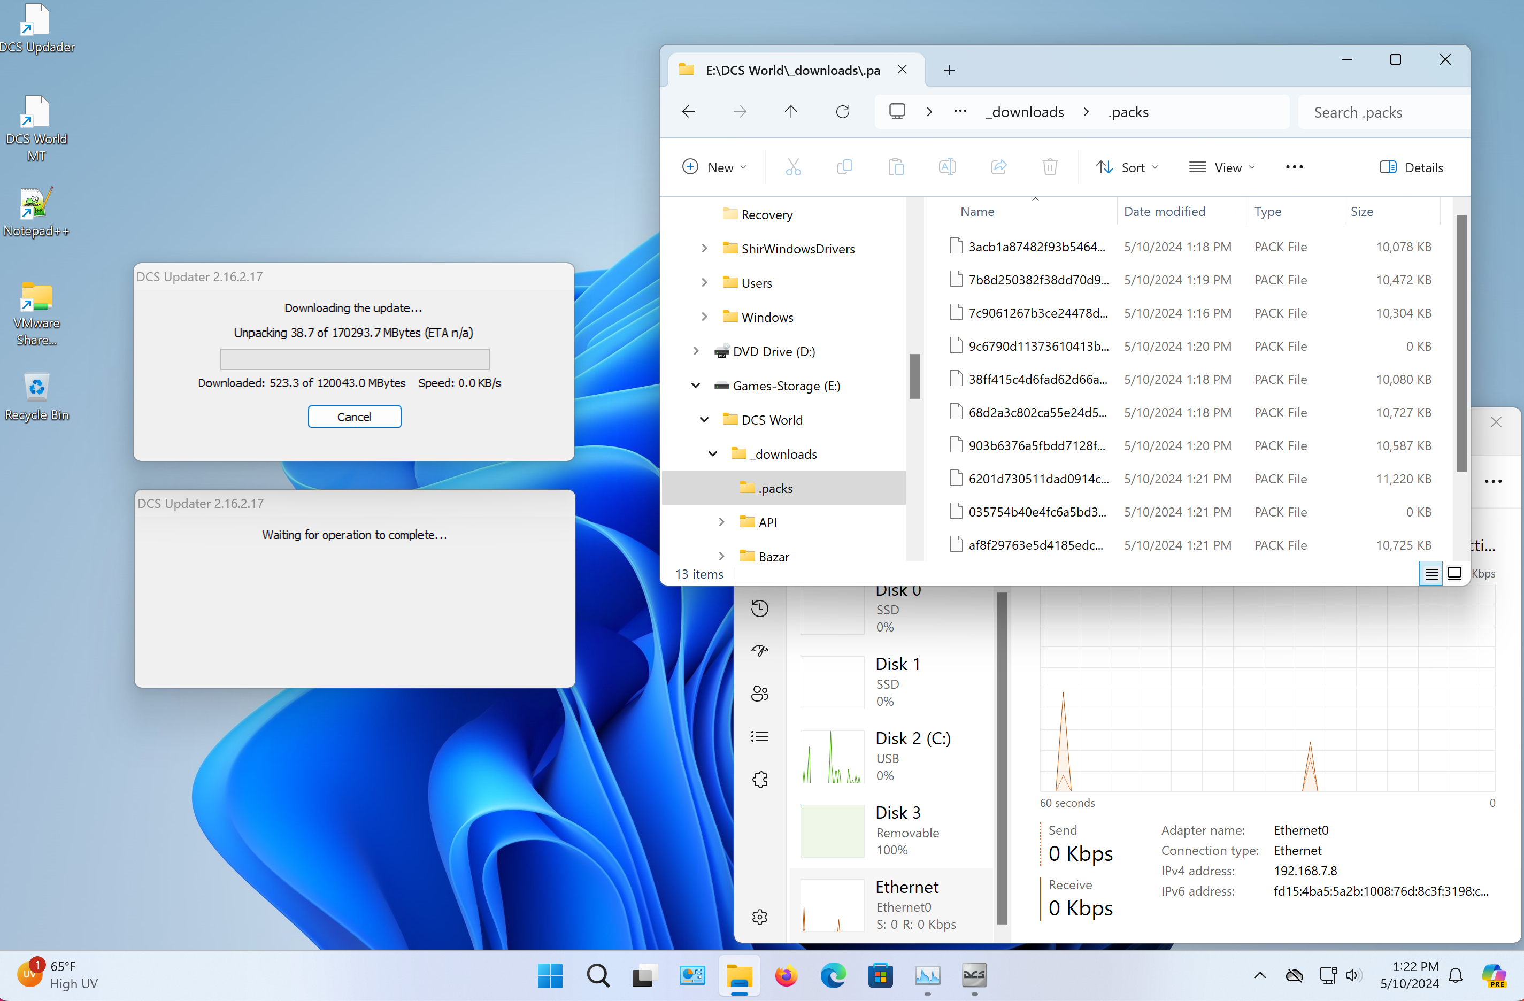Open App history in Task Manager sidebar
This screenshot has height=1001, width=1524.
(x=760, y=608)
